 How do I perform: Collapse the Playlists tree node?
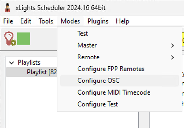12,63
